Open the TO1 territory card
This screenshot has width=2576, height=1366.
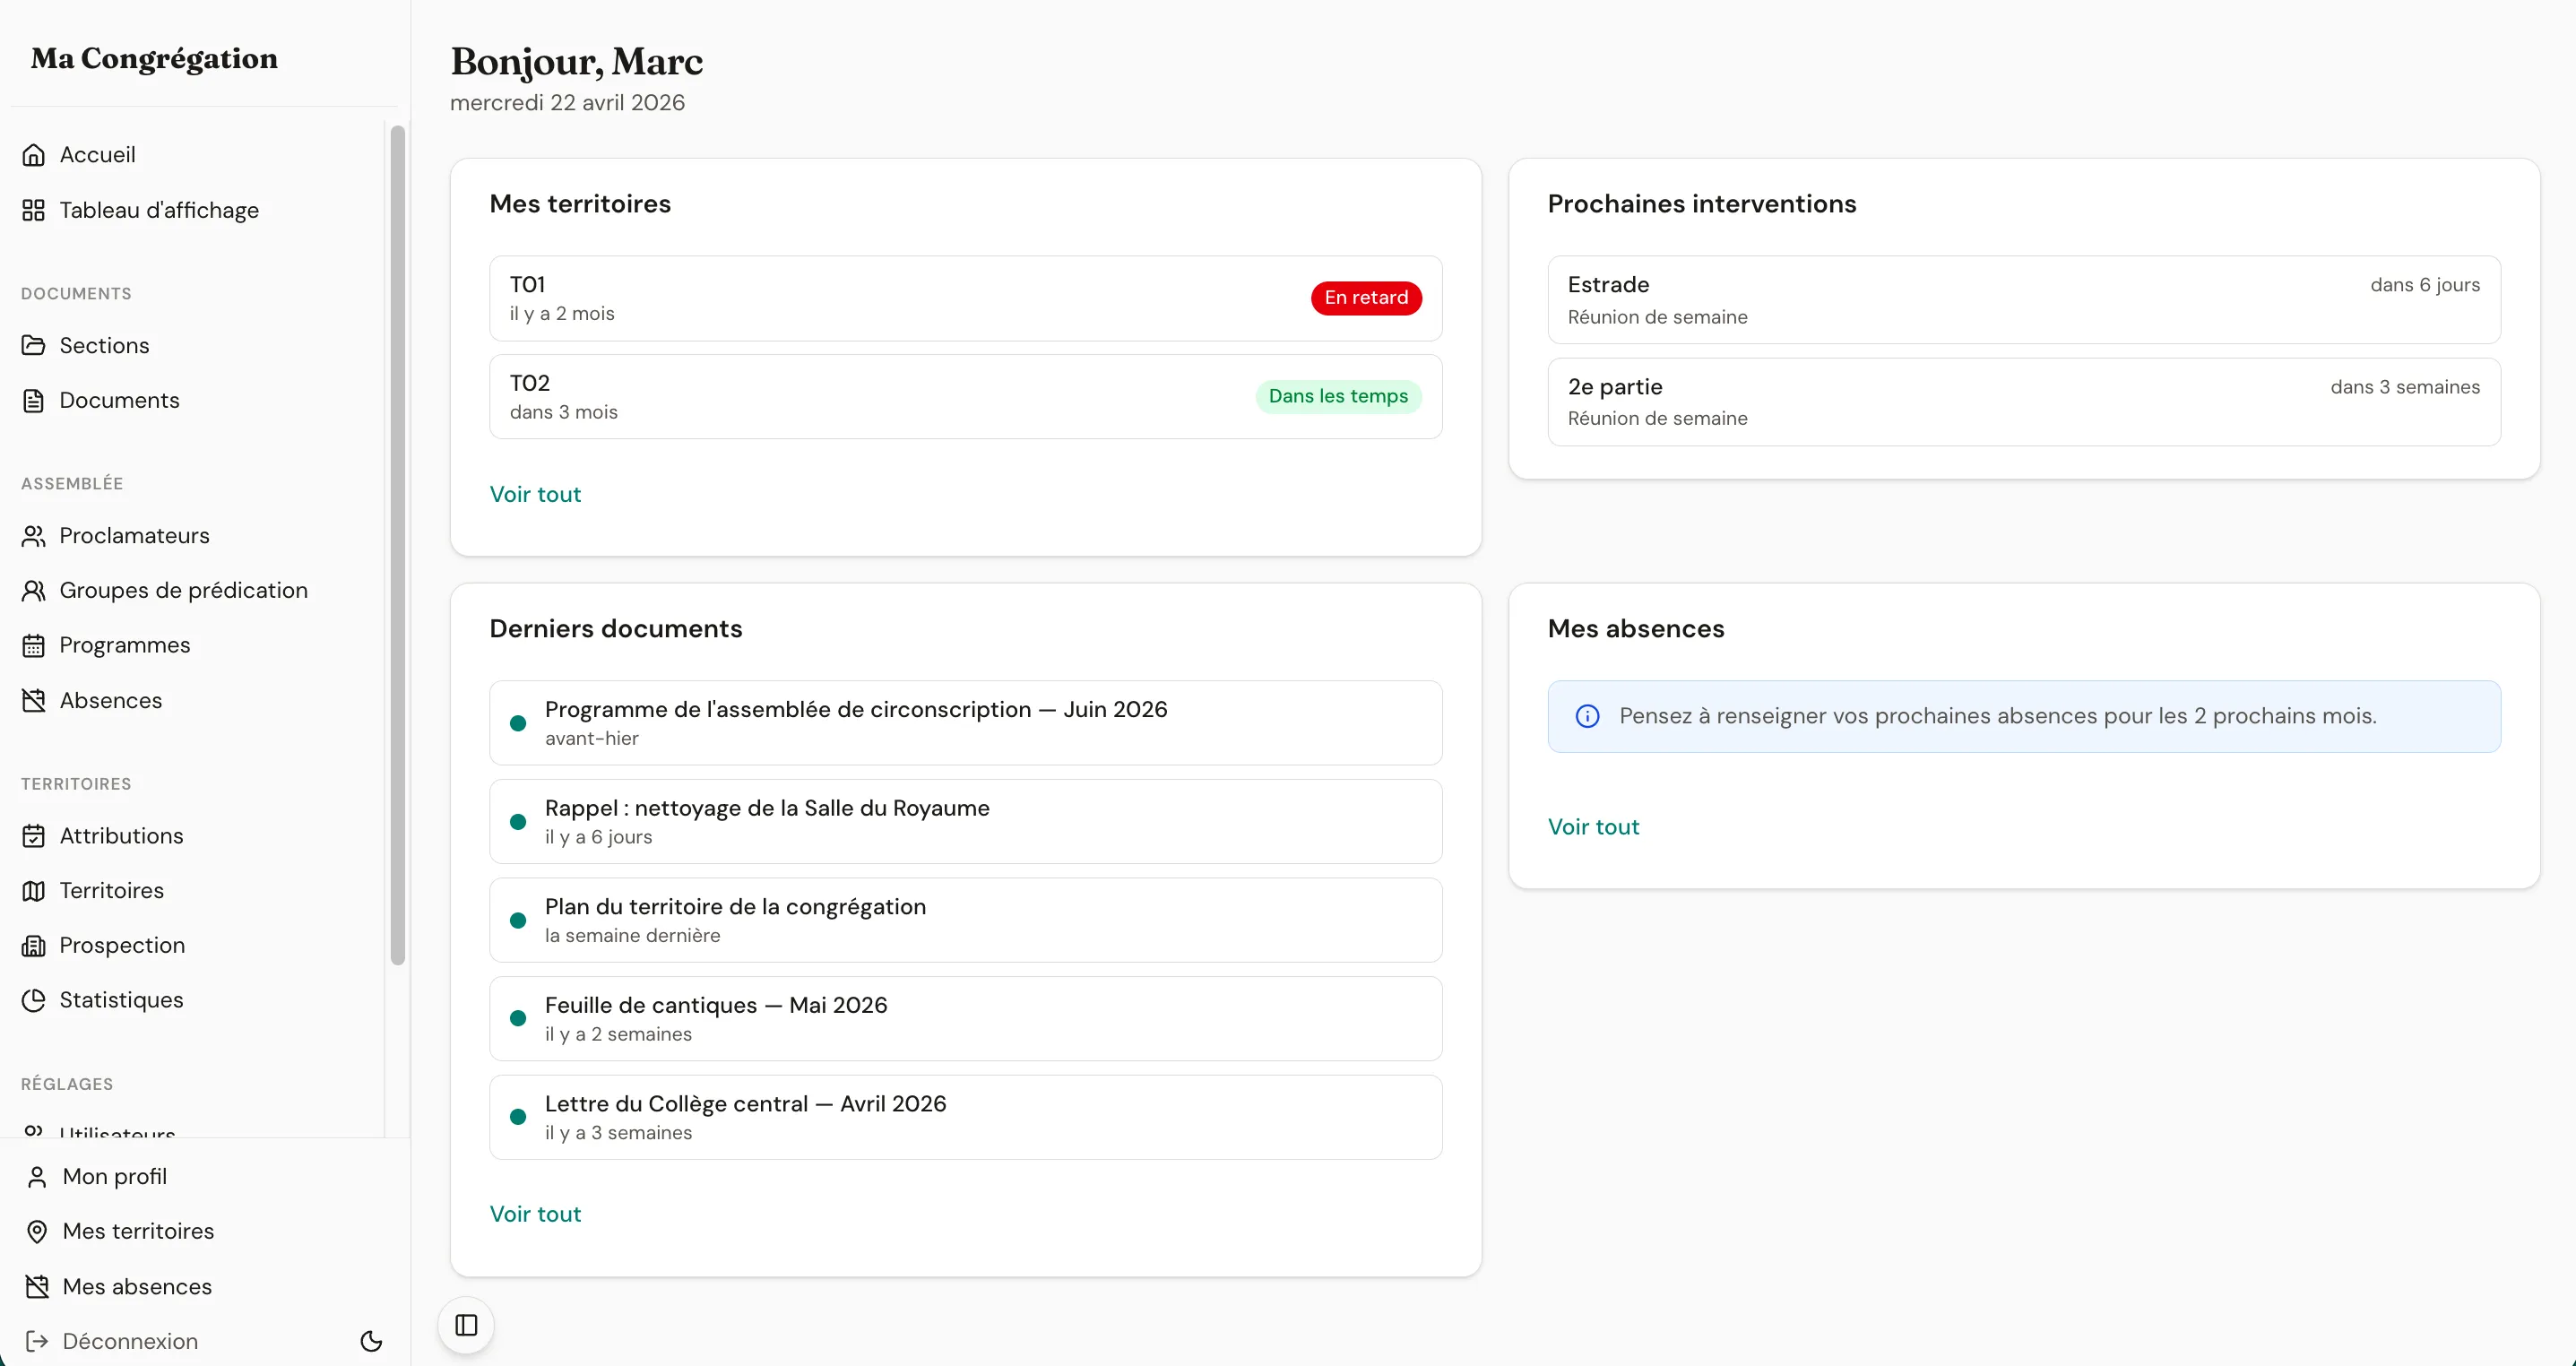pos(965,297)
